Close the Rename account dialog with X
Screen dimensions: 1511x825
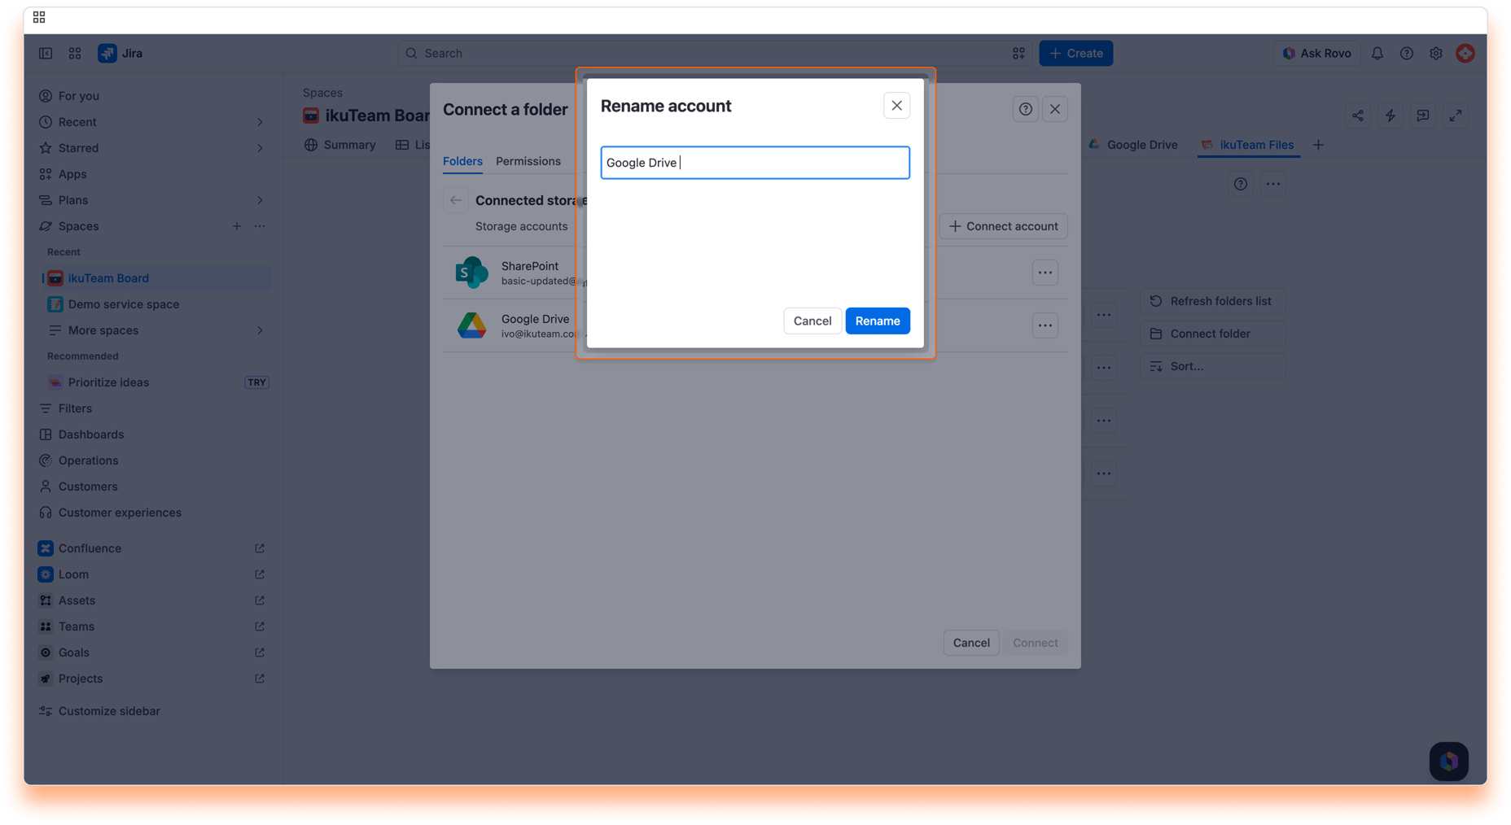(x=896, y=106)
